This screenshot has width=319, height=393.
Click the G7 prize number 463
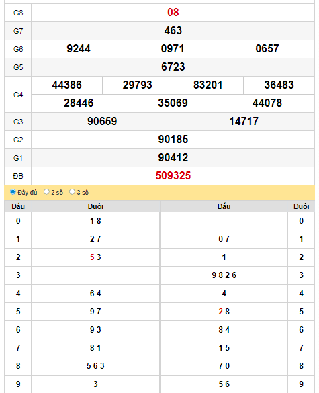(173, 31)
